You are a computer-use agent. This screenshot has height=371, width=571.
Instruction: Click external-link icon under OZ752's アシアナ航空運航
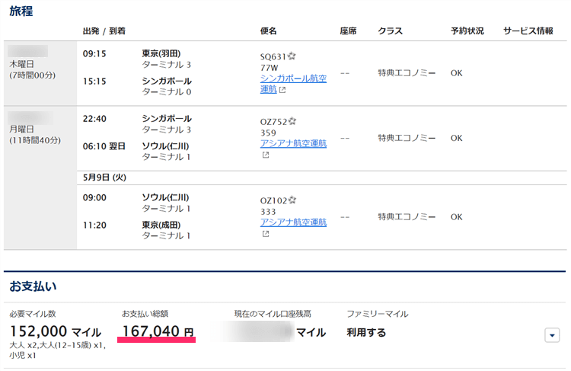coord(266,155)
